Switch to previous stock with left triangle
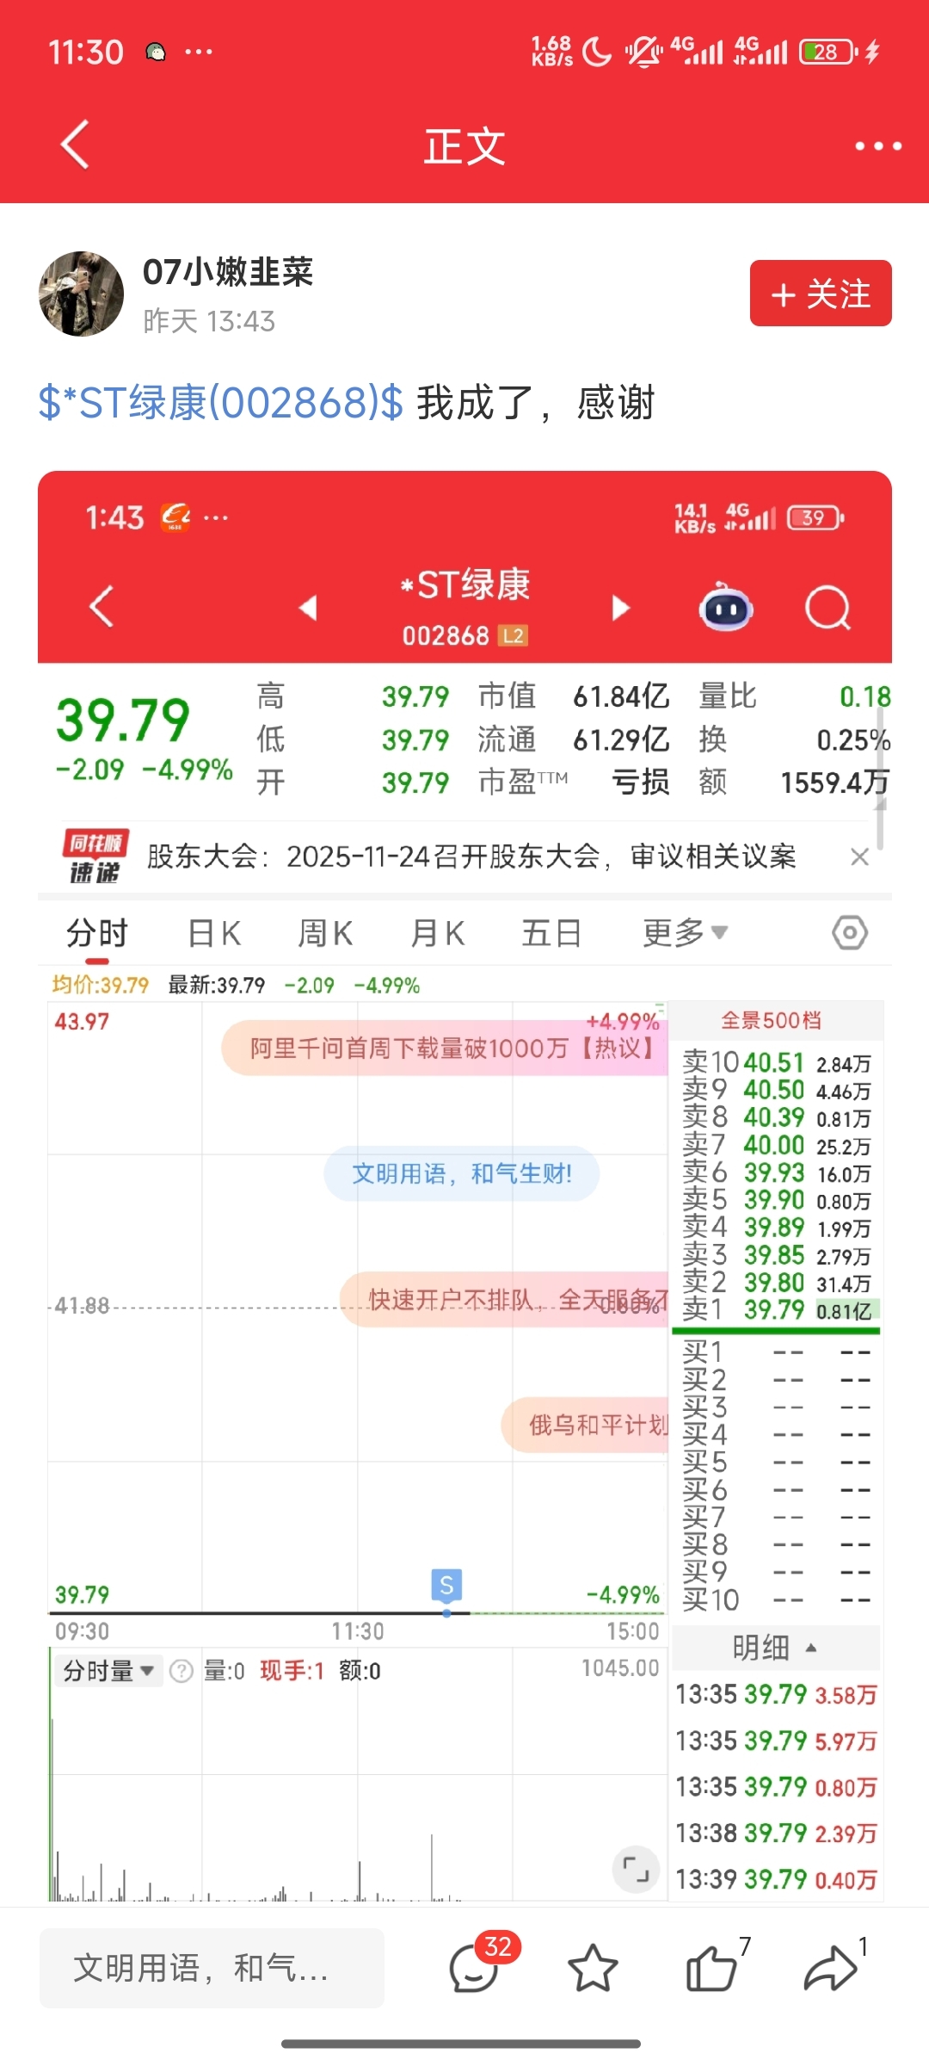 (x=308, y=608)
